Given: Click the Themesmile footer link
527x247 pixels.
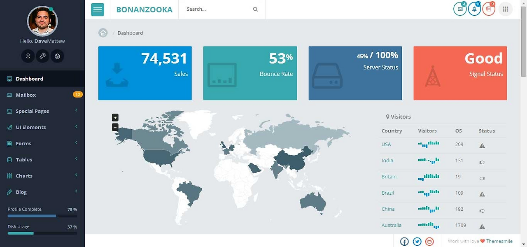Looking at the screenshot, I should pos(499,241).
